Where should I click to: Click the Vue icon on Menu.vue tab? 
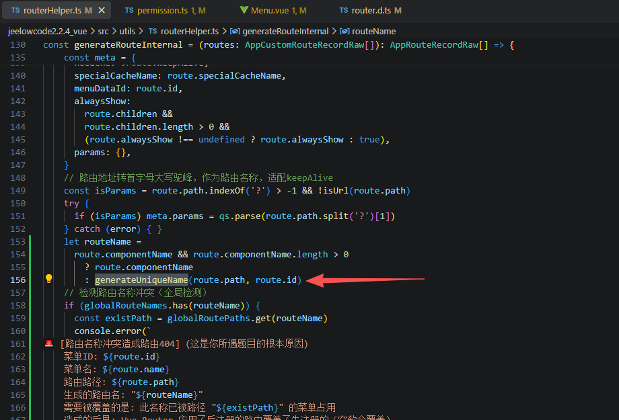(244, 11)
